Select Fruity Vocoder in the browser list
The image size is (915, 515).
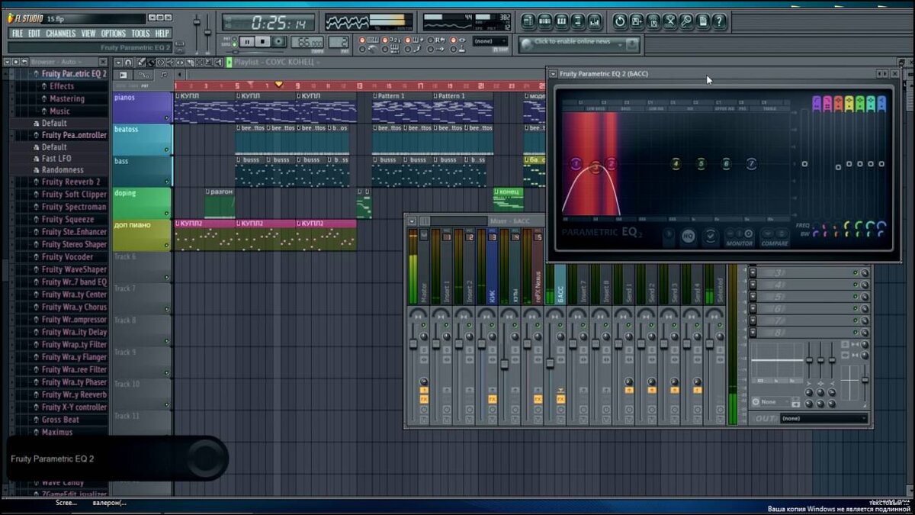tap(67, 257)
